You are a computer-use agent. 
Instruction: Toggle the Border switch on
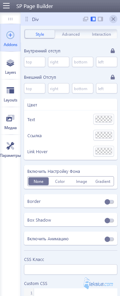pyautogui.click(x=109, y=202)
